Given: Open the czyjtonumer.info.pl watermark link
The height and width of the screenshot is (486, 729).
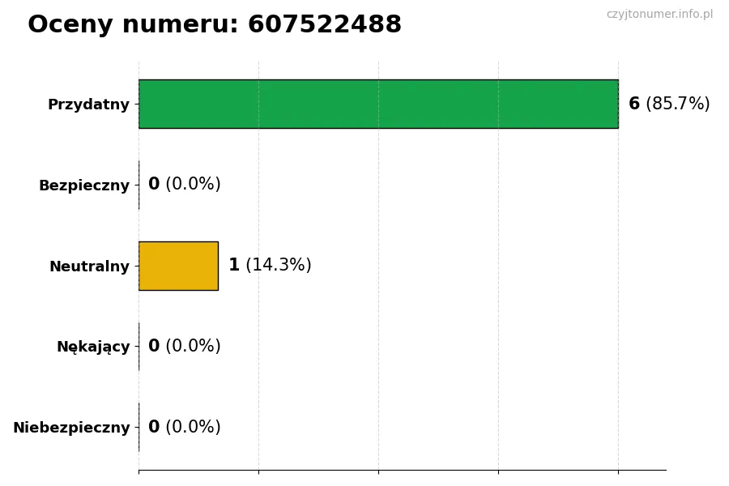Looking at the screenshot, I should 659,15.
